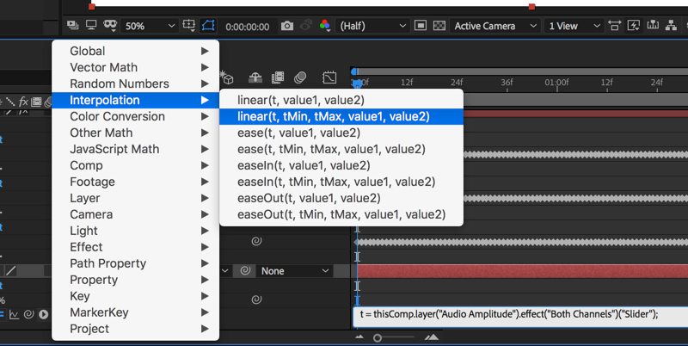Click the draft 3D cube icon
This screenshot has width=688, height=346.
click(x=227, y=78)
